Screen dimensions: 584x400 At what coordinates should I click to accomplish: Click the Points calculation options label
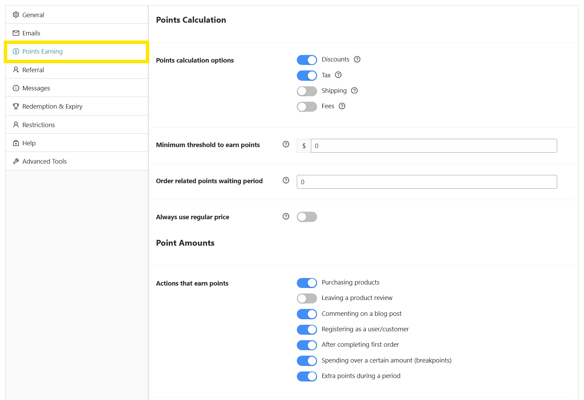click(x=195, y=60)
